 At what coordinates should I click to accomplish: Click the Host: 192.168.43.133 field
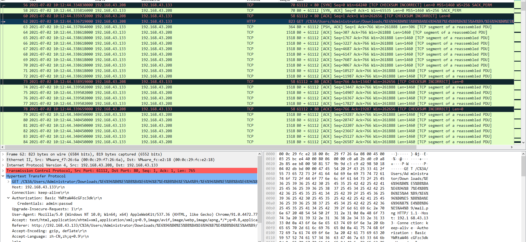pyautogui.click(x=38, y=187)
